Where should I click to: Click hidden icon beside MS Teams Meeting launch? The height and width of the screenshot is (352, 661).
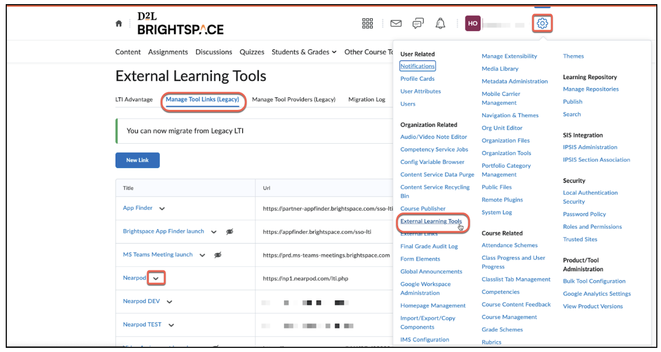218,255
